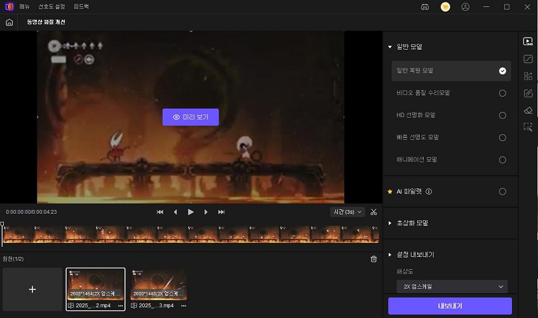Click the home icon
Screen dimensions: 538x318
[9, 22]
